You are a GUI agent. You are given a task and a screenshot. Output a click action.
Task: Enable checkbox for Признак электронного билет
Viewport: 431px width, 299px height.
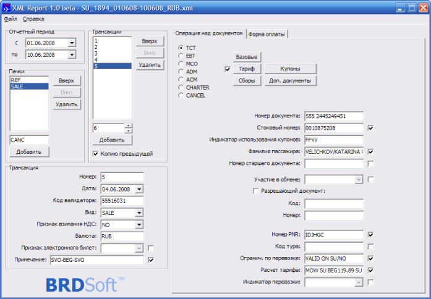151,248
